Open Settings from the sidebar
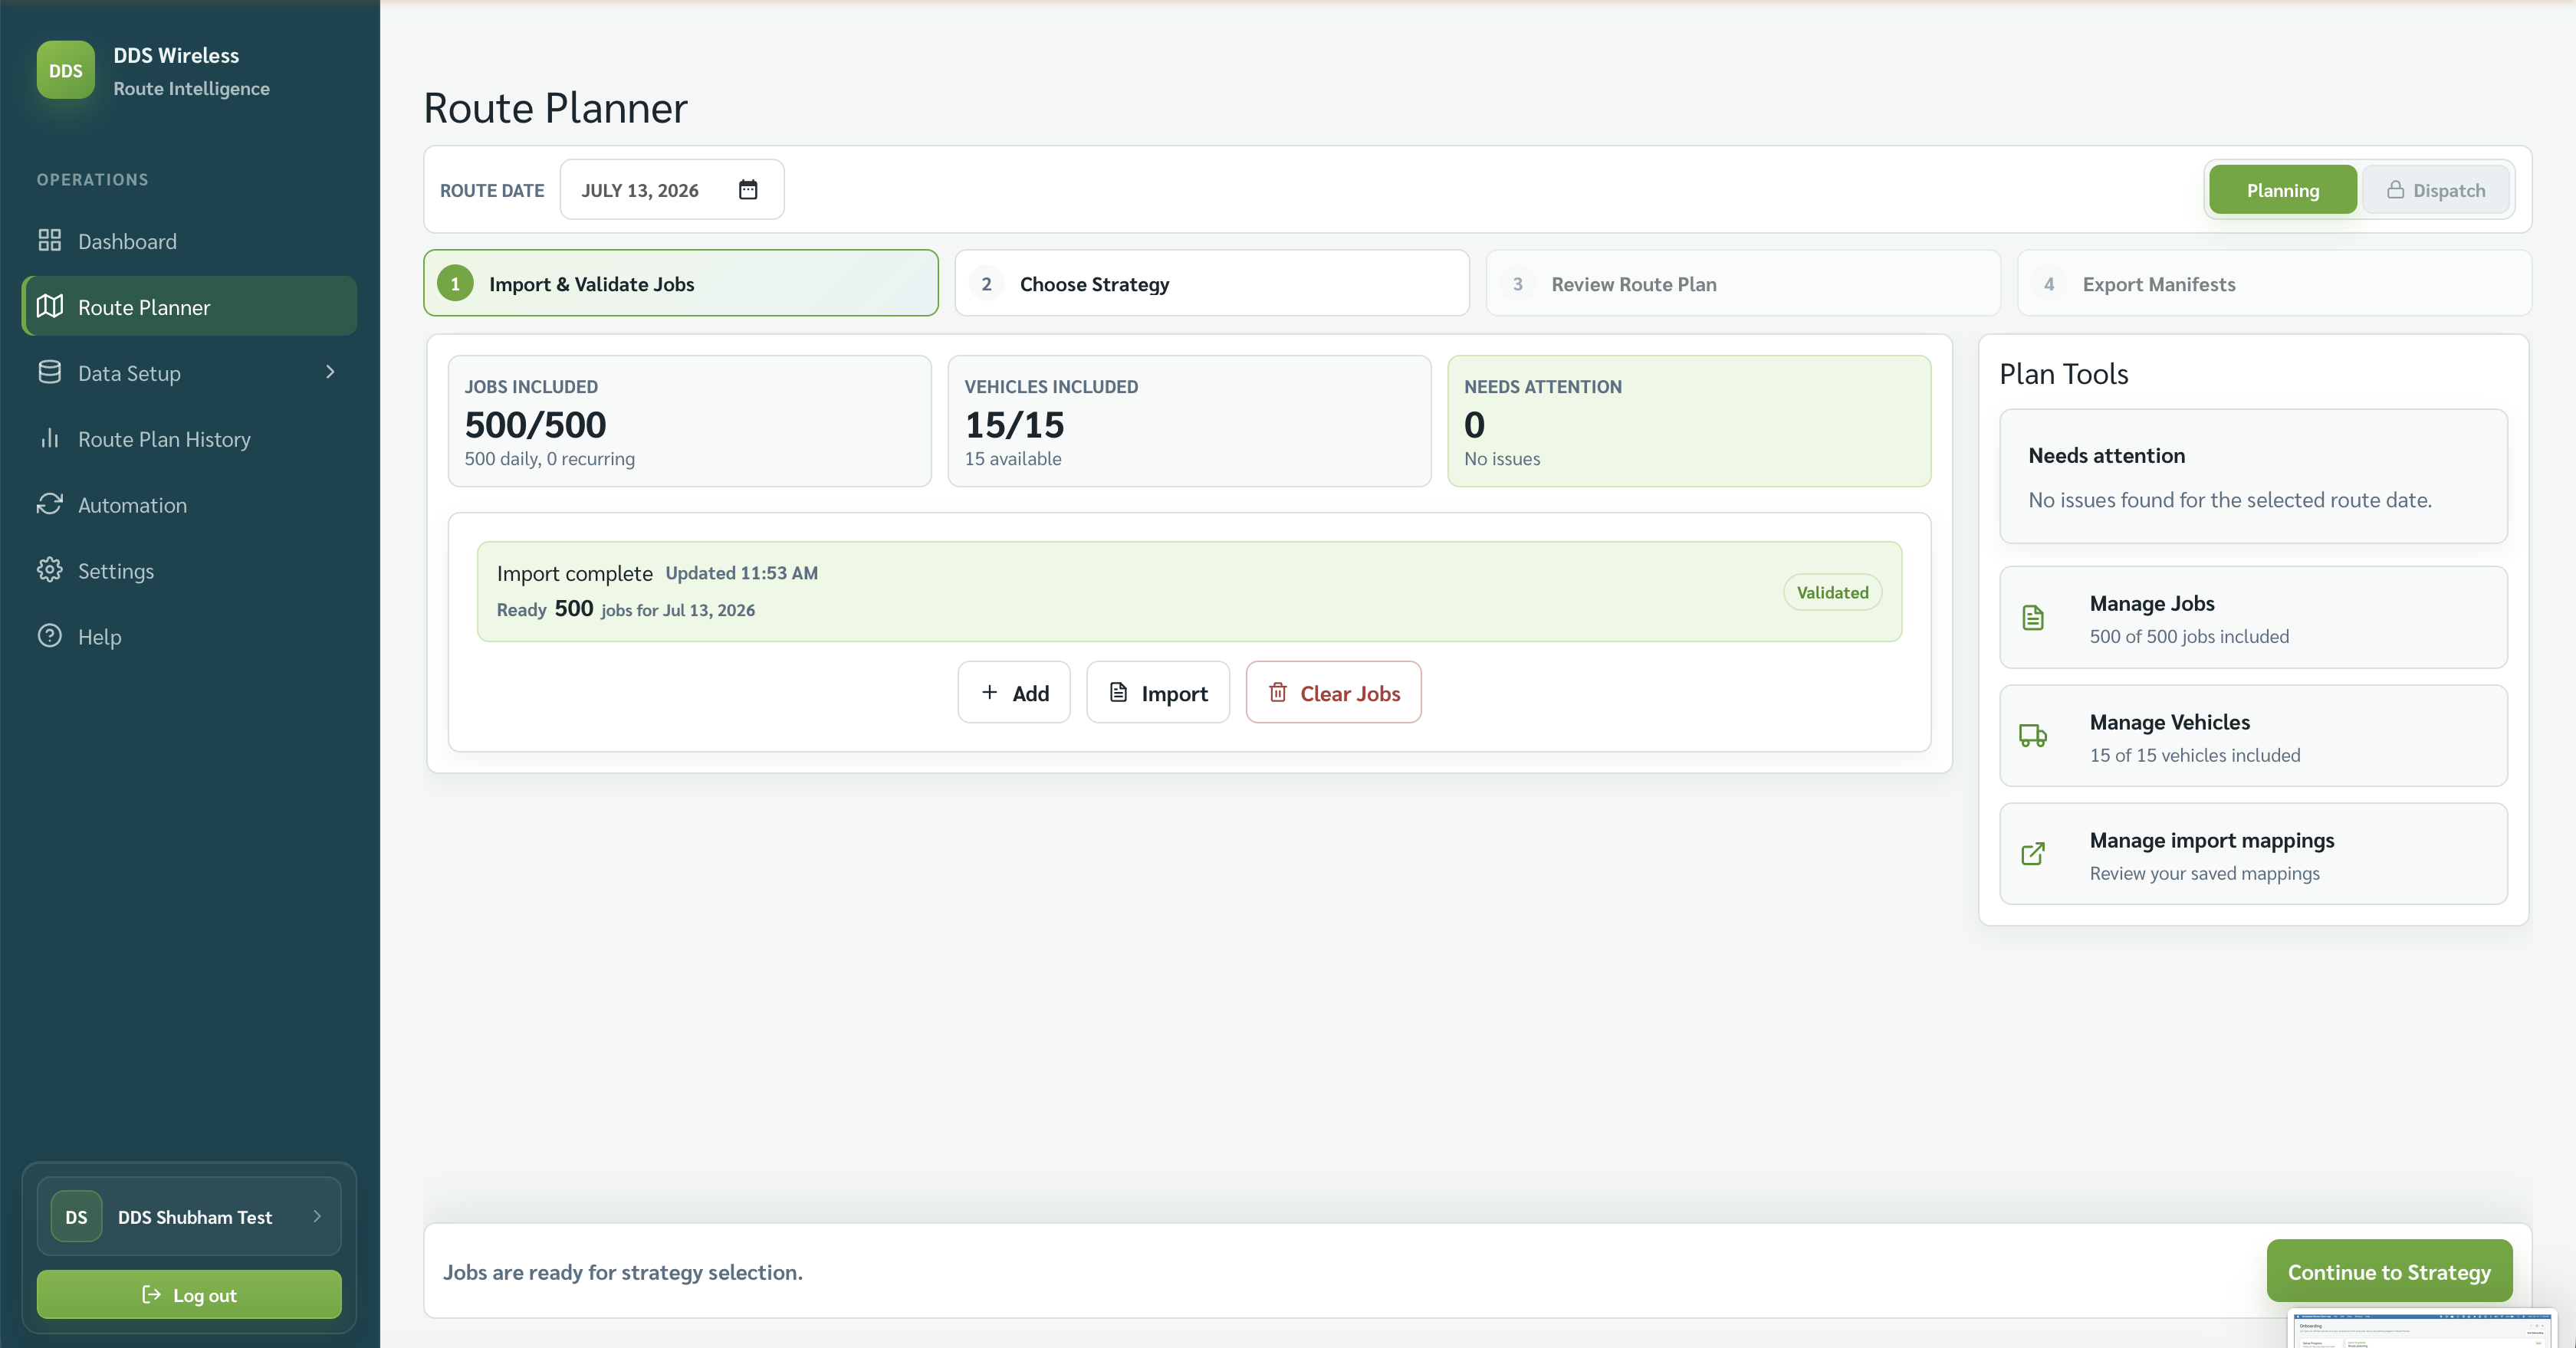 [189, 571]
